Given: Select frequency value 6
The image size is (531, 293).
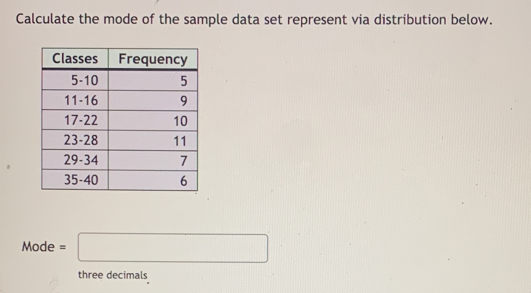Looking at the screenshot, I should click(183, 180).
